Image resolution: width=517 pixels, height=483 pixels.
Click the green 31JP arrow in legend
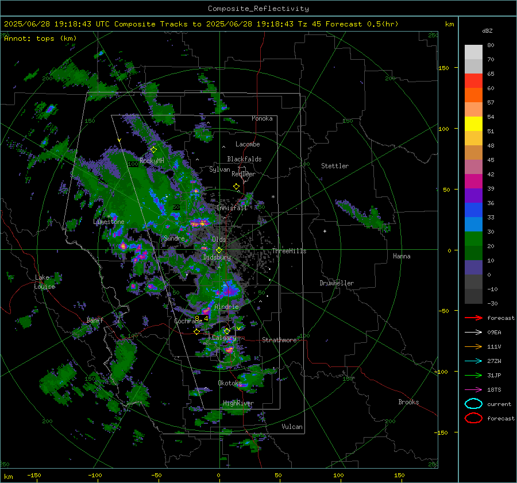[473, 375]
